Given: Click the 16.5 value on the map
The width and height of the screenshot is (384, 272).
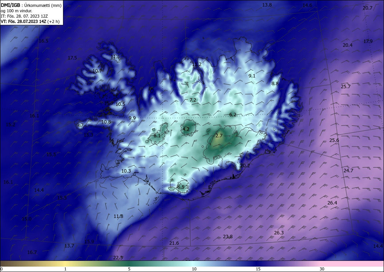Looking at the screenshot, I should coord(44,41).
